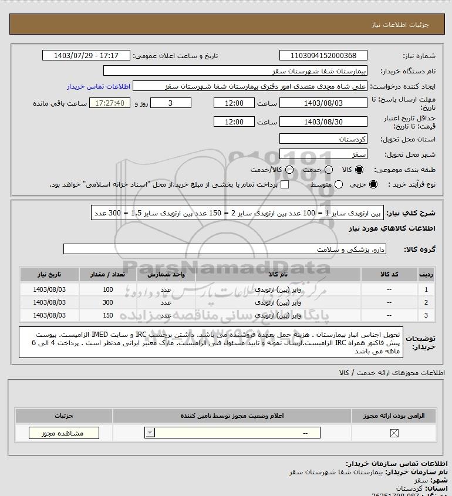Click the 'ردیف' column header

click(x=426, y=274)
